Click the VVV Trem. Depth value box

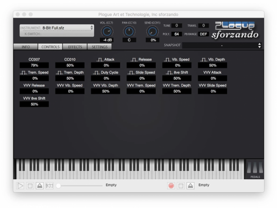point(177,91)
